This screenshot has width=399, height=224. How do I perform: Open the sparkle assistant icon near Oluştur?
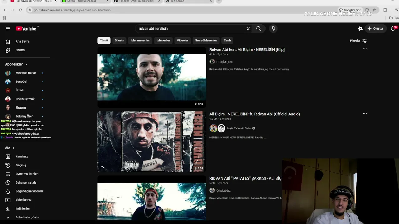coord(360,29)
